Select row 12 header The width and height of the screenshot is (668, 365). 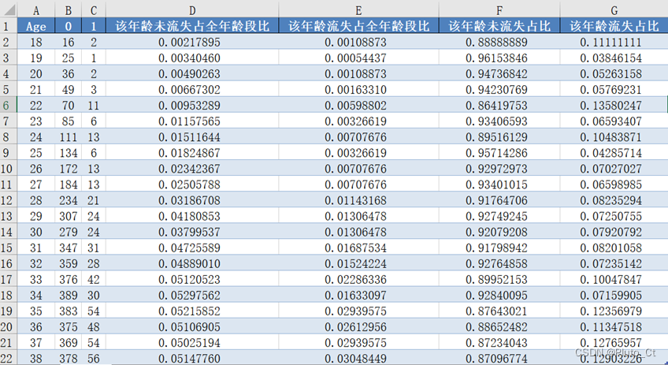coord(9,200)
